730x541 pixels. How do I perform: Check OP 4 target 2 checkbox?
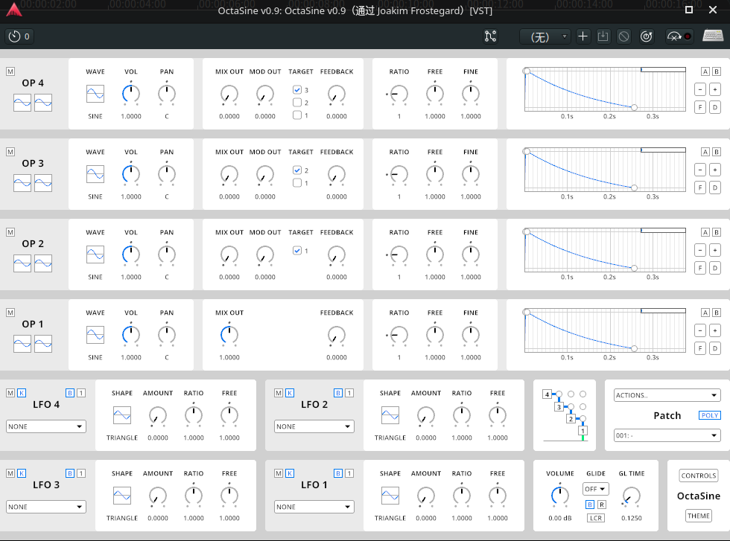297,103
